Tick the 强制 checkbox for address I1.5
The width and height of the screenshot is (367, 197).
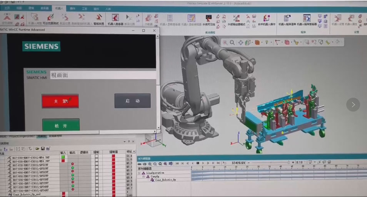click(97, 160)
